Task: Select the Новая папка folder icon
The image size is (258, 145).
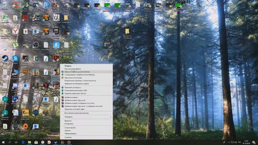Action: (x=66, y=18)
